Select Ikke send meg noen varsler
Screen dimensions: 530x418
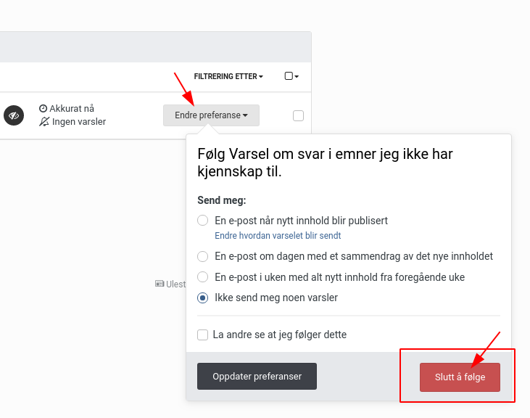[202, 298]
